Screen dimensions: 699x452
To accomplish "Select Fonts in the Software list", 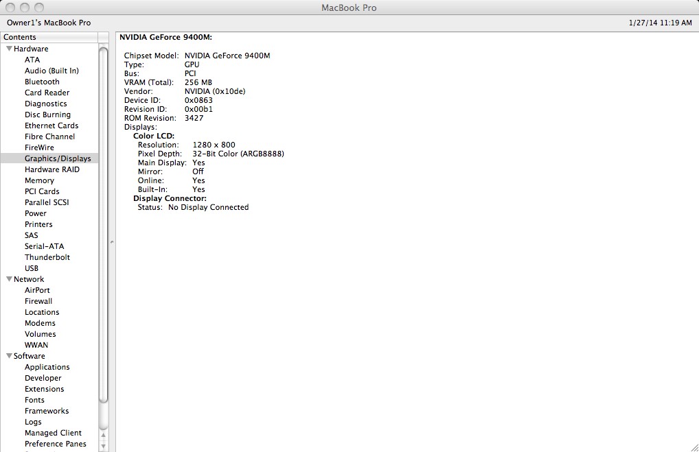I will [x=34, y=400].
